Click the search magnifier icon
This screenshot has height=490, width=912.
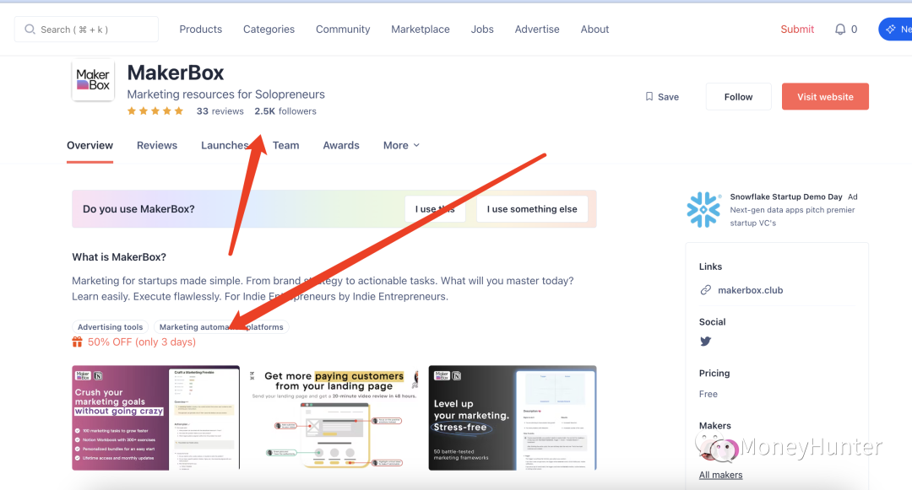coord(30,29)
